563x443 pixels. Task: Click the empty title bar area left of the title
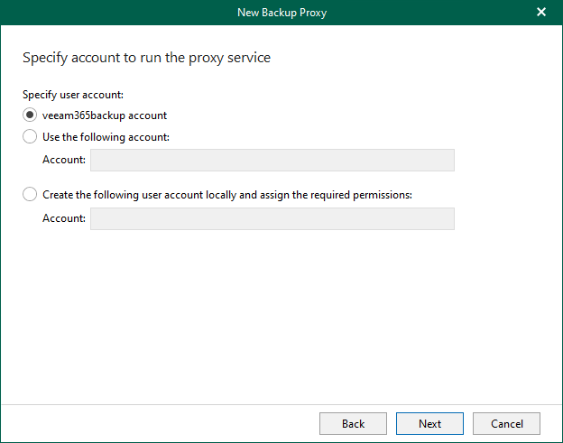[x=108, y=12]
